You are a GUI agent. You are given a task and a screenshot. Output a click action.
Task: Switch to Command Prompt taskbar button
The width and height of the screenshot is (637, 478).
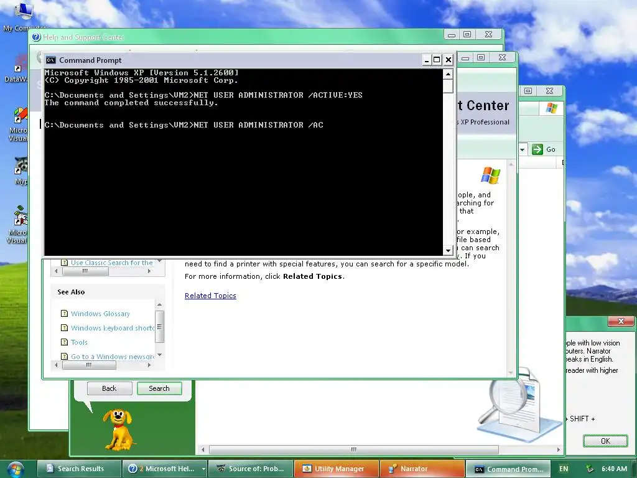tap(508, 469)
